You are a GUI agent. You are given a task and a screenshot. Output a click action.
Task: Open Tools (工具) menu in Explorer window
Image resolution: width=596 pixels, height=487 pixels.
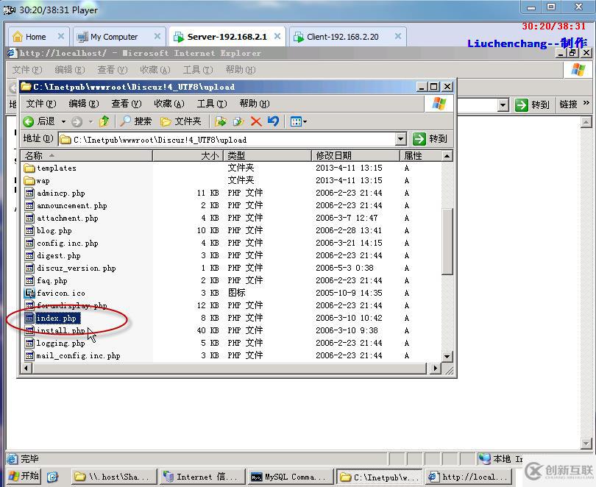211,104
